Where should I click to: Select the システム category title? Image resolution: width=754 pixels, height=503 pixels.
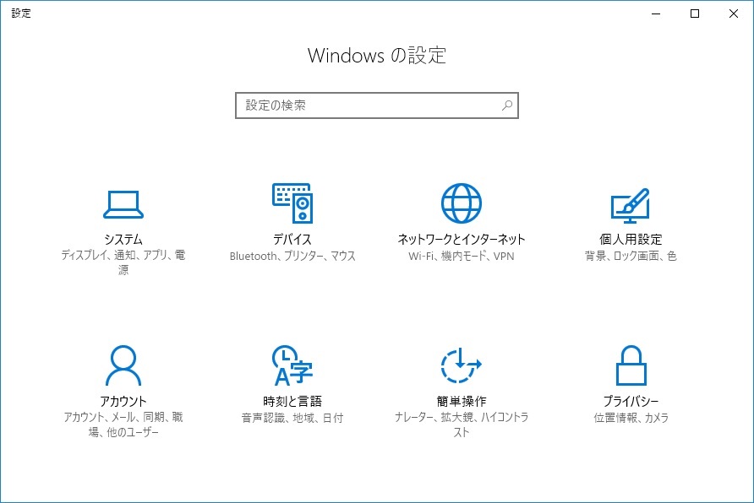coord(123,239)
